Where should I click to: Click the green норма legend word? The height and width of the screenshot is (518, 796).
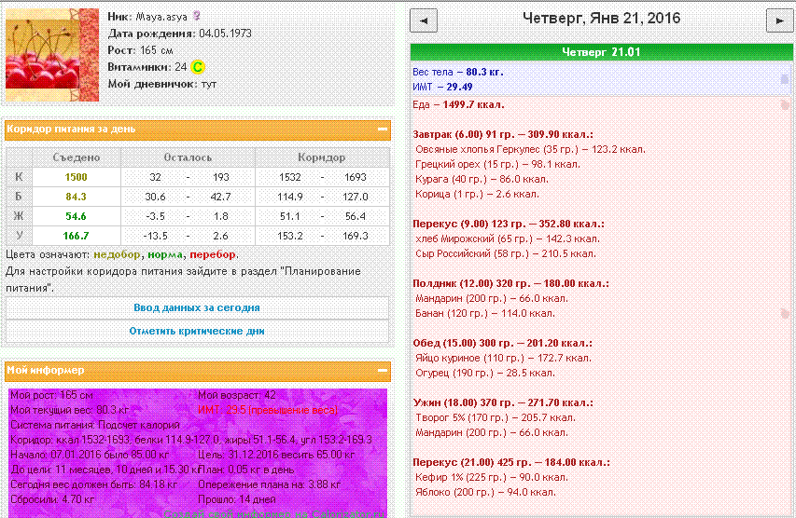pyautogui.click(x=165, y=254)
